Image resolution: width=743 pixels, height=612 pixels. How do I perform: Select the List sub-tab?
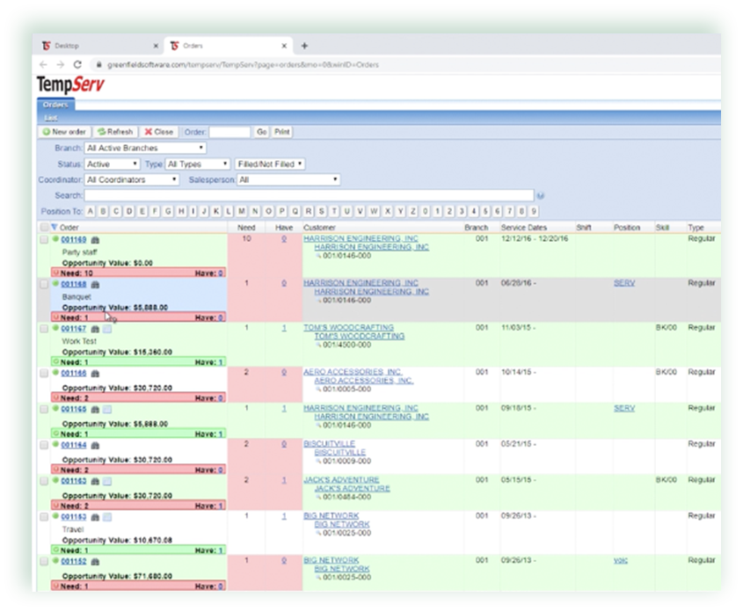(51, 118)
